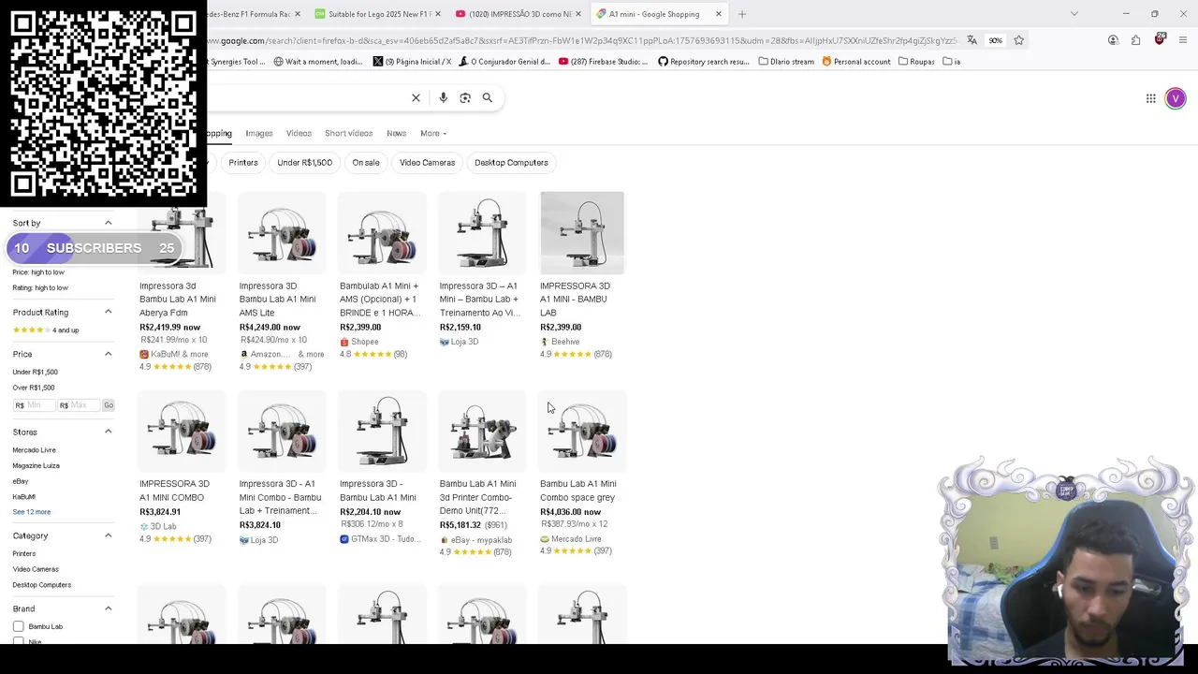Collapse the Sort by section
Viewport: 1198px width, 674px height.
pyautogui.click(x=108, y=223)
